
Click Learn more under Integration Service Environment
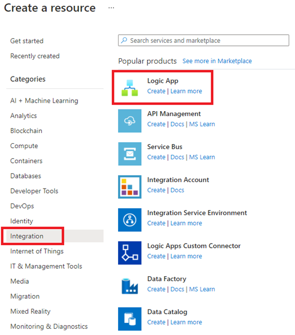pyautogui.click(x=186, y=223)
